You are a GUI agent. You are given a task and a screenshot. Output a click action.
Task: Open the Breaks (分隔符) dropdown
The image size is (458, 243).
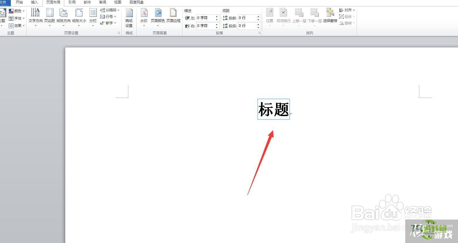[x=110, y=10]
